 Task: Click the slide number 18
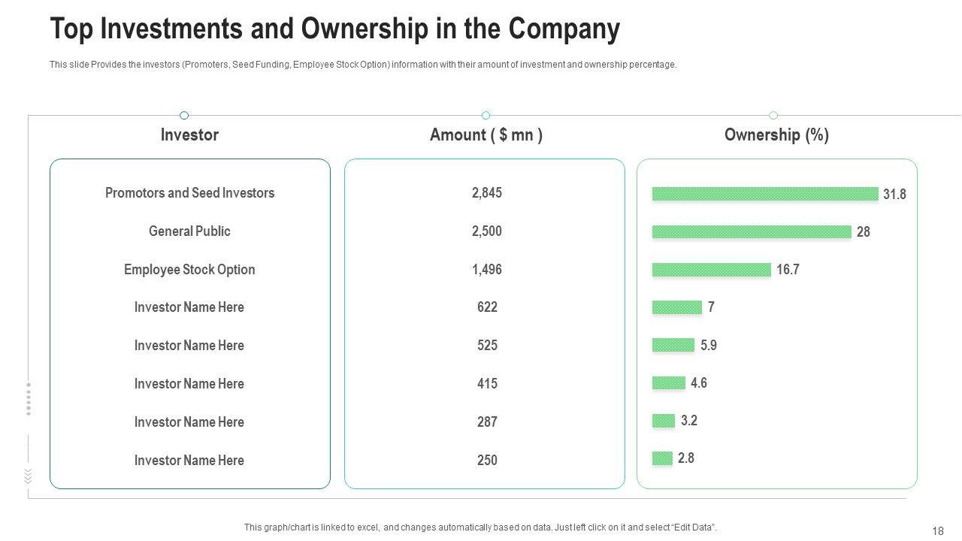click(937, 531)
